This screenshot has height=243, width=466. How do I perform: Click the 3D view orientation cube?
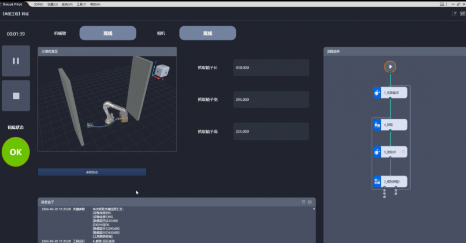point(163,69)
